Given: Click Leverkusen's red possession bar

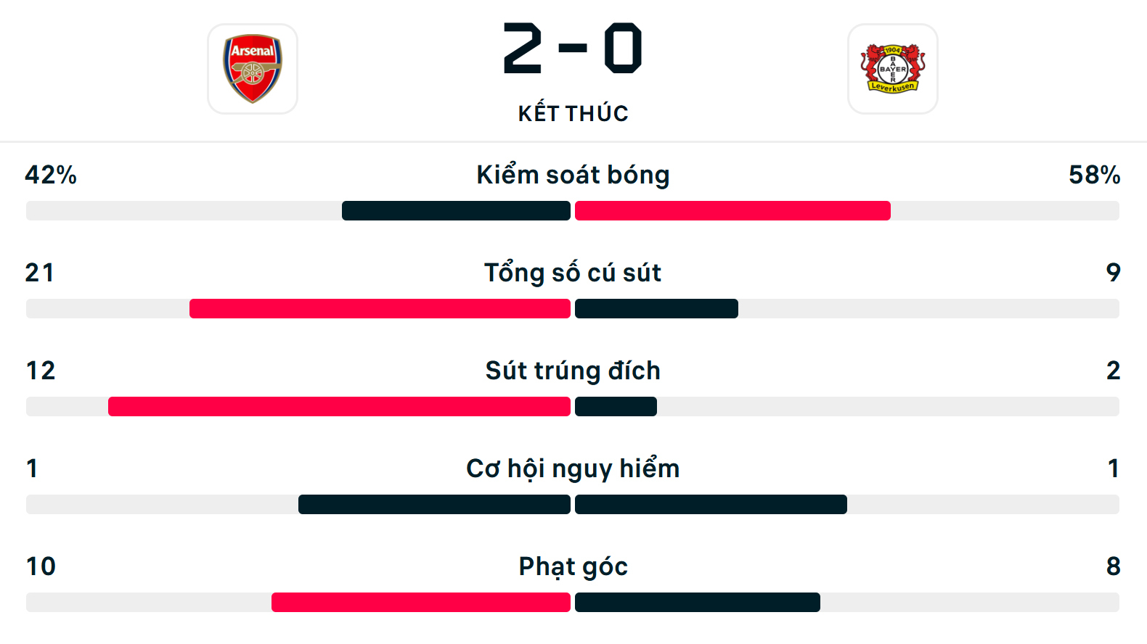Looking at the screenshot, I should [732, 211].
